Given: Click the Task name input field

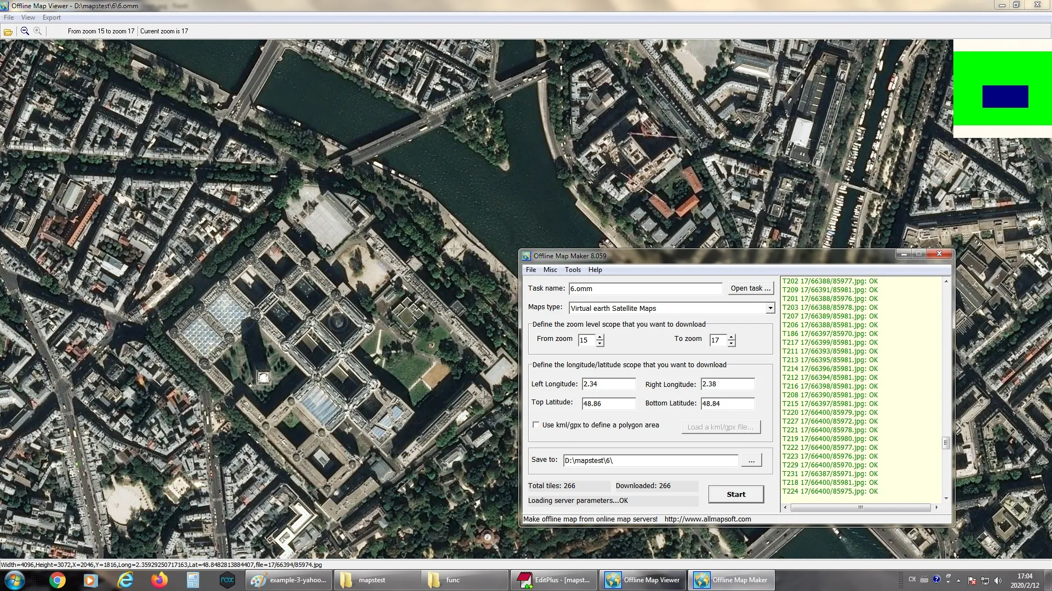Looking at the screenshot, I should pyautogui.click(x=645, y=289).
